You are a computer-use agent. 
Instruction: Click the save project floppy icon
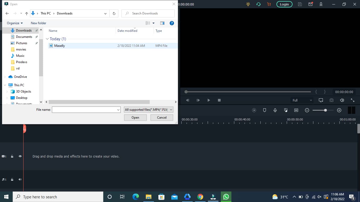(x=300, y=4)
